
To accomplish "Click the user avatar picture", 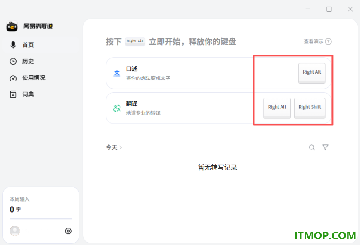I will pyautogui.click(x=15, y=231).
